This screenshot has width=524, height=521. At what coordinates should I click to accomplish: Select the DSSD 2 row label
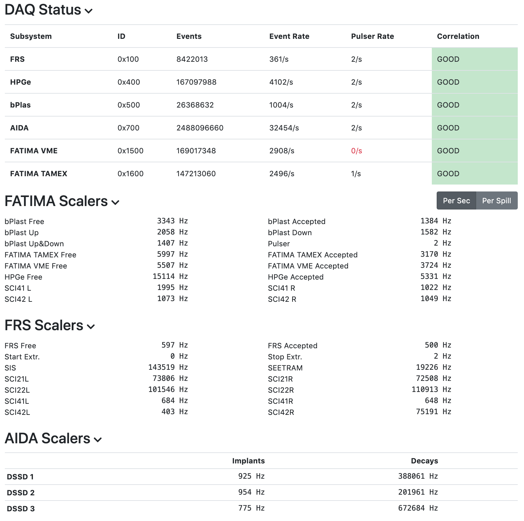click(21, 493)
